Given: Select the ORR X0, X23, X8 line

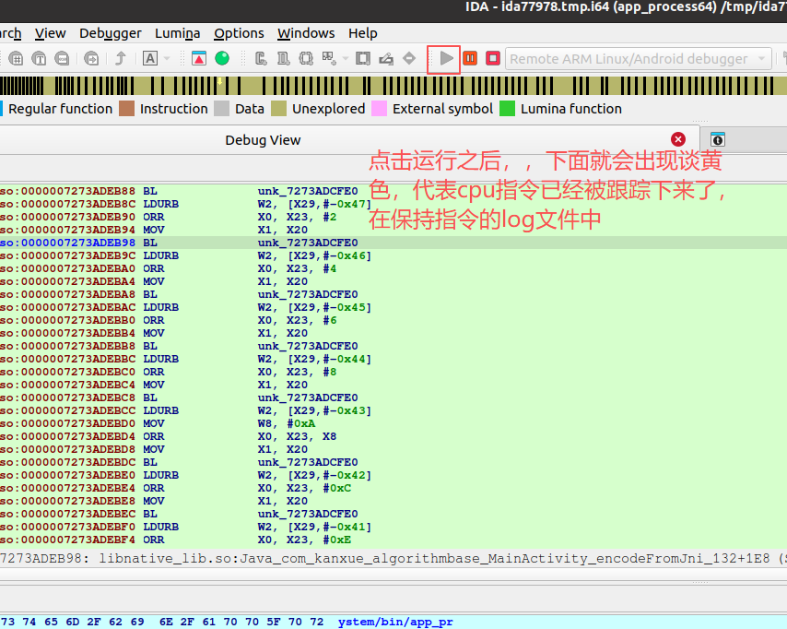Looking at the screenshot, I should point(393,436).
